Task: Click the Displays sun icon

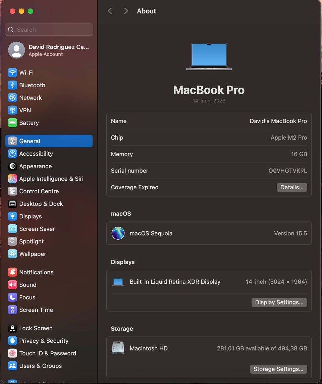Action: coord(12,216)
